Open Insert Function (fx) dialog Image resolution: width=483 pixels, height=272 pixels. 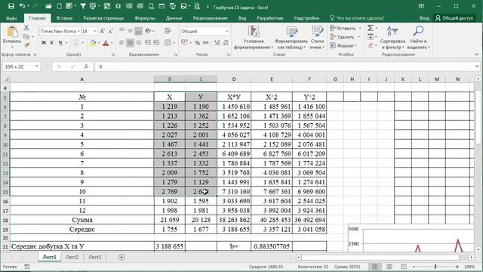(87, 66)
